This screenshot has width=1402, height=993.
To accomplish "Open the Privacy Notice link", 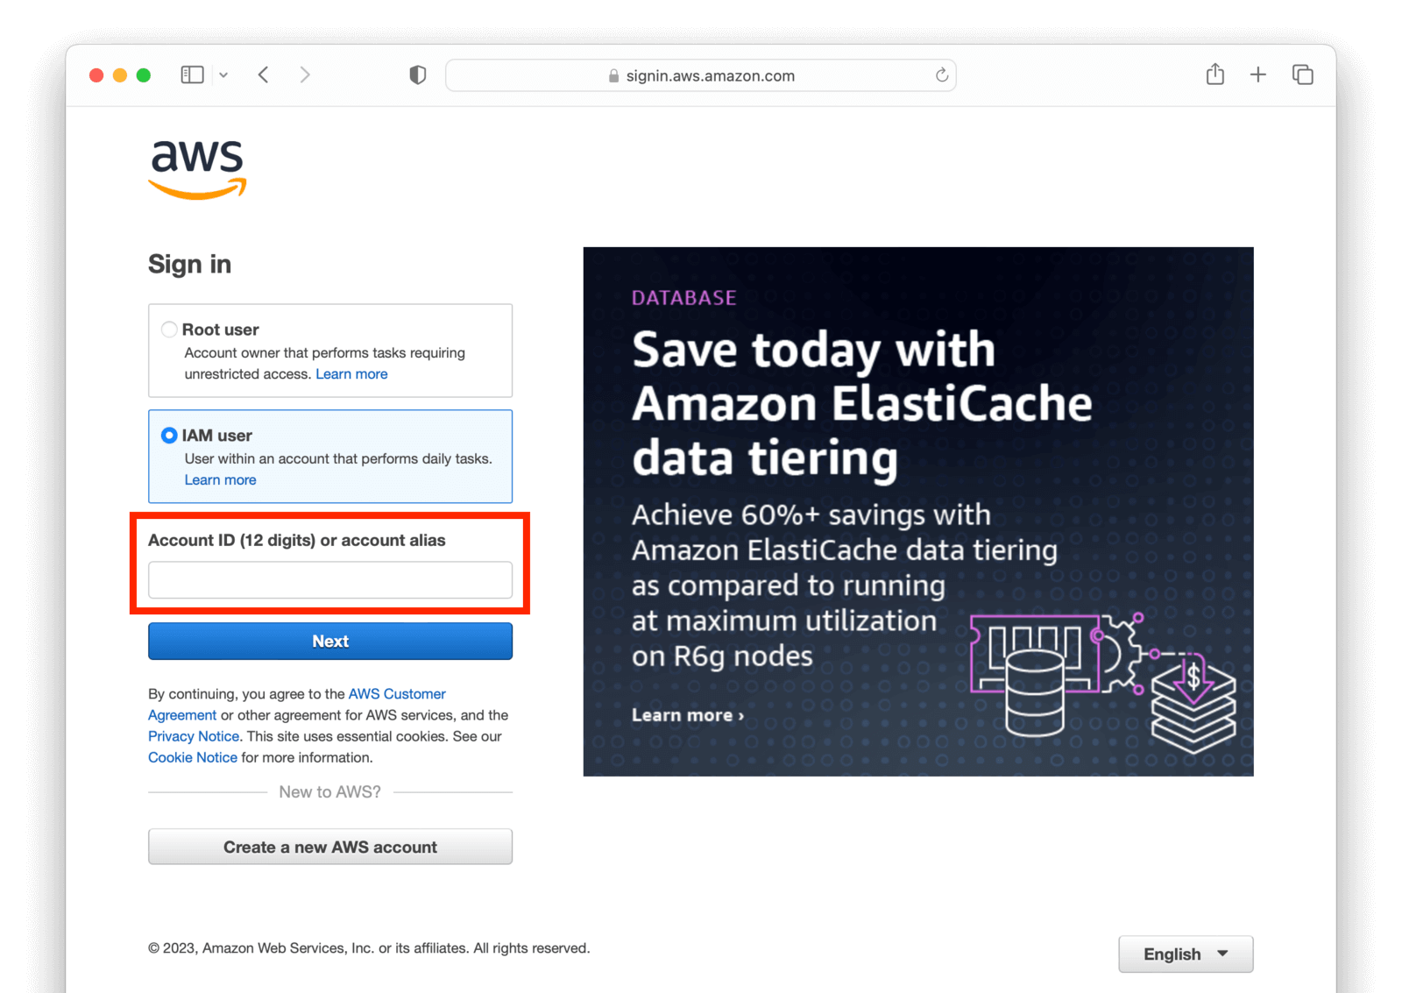I will pyautogui.click(x=193, y=736).
